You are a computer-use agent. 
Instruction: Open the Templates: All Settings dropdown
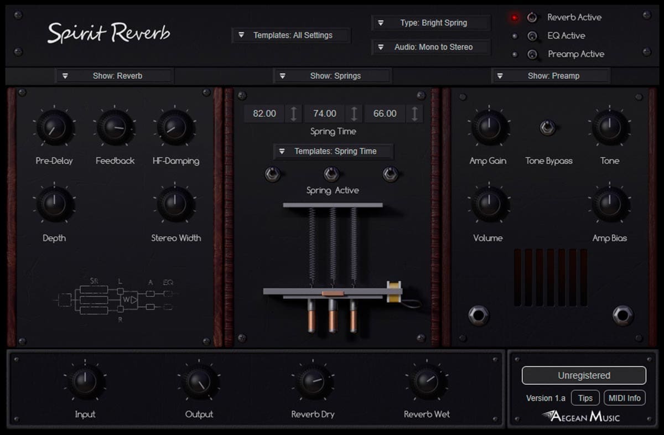click(291, 35)
